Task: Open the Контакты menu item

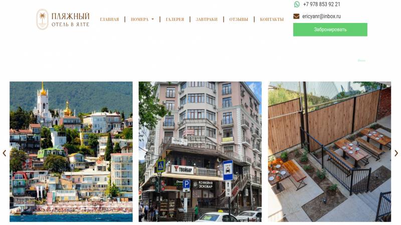Action: pos(272,19)
